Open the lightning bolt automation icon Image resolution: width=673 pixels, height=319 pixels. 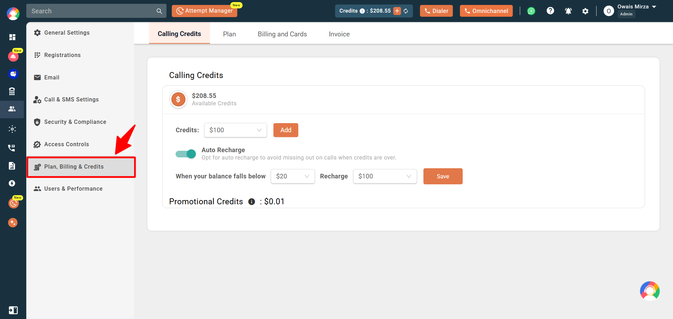pos(12,183)
